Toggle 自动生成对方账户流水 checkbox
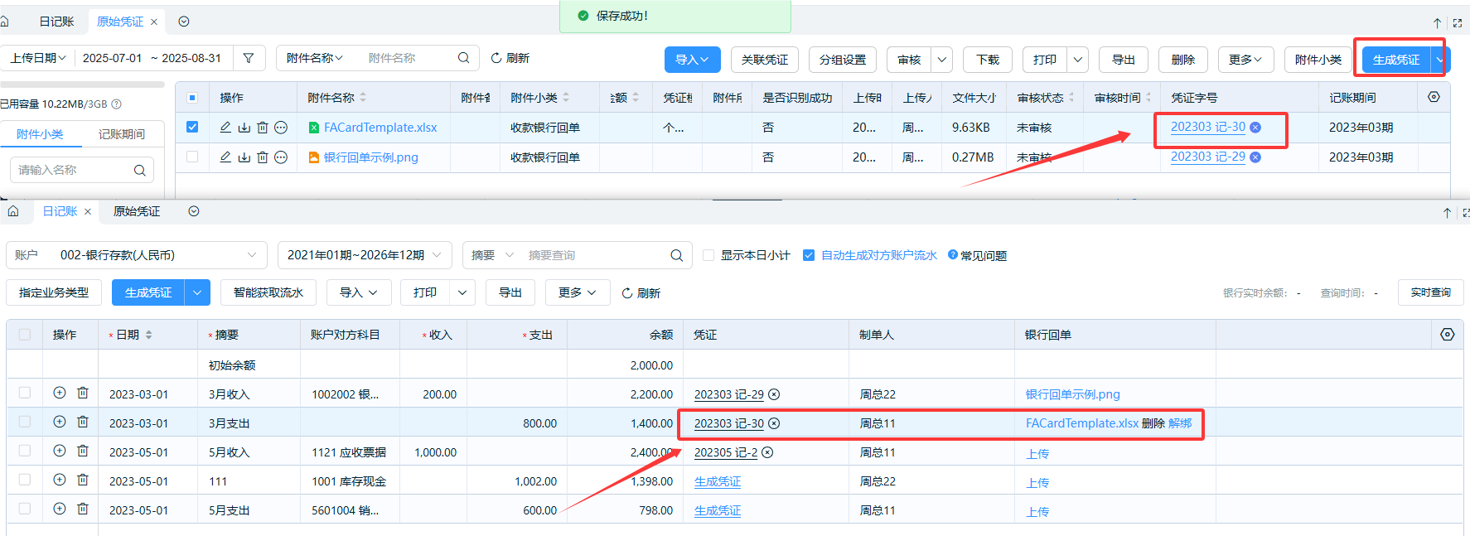The height and width of the screenshot is (536, 1470). (809, 255)
